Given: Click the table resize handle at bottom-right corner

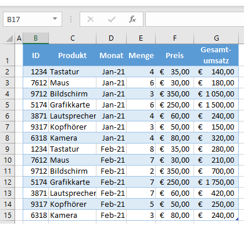Looking at the screenshot, I should coord(237,219).
